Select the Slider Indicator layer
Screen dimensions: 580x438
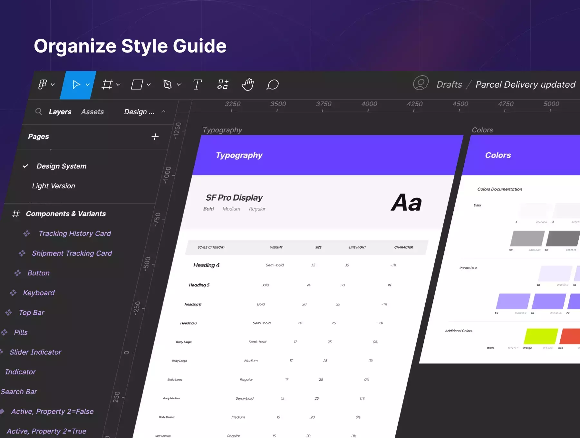(x=35, y=352)
